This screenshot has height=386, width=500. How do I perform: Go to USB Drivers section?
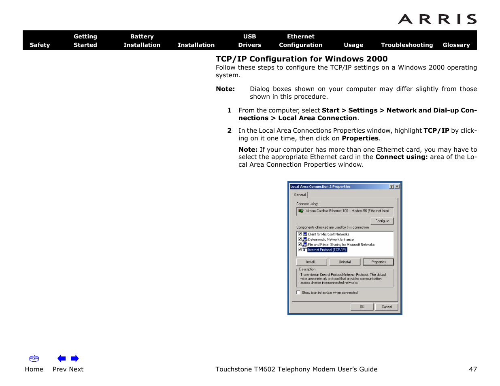pyautogui.click(x=249, y=40)
